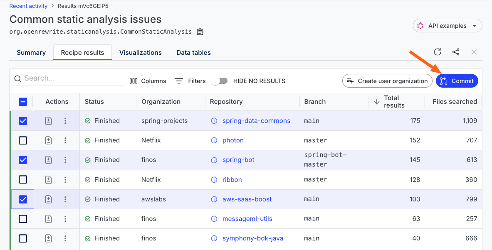Viewport: 492px width, 250px height.
Task: Check the messageml-utils row checkbox
Action: click(23, 219)
